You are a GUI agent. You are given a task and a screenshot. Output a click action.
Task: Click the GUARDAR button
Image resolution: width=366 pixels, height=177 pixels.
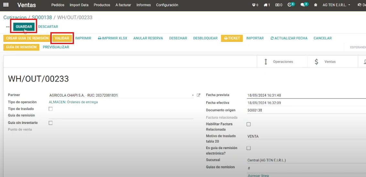tap(24, 27)
